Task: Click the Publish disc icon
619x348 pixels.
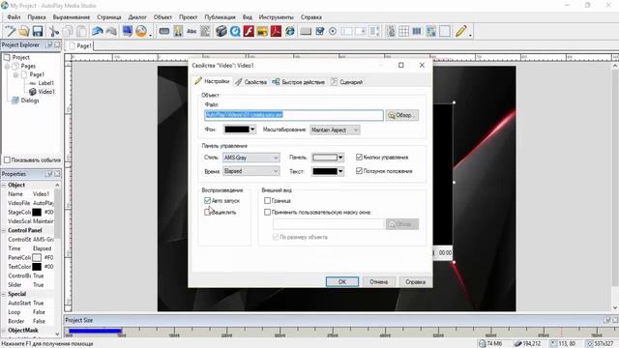Action: [141, 31]
